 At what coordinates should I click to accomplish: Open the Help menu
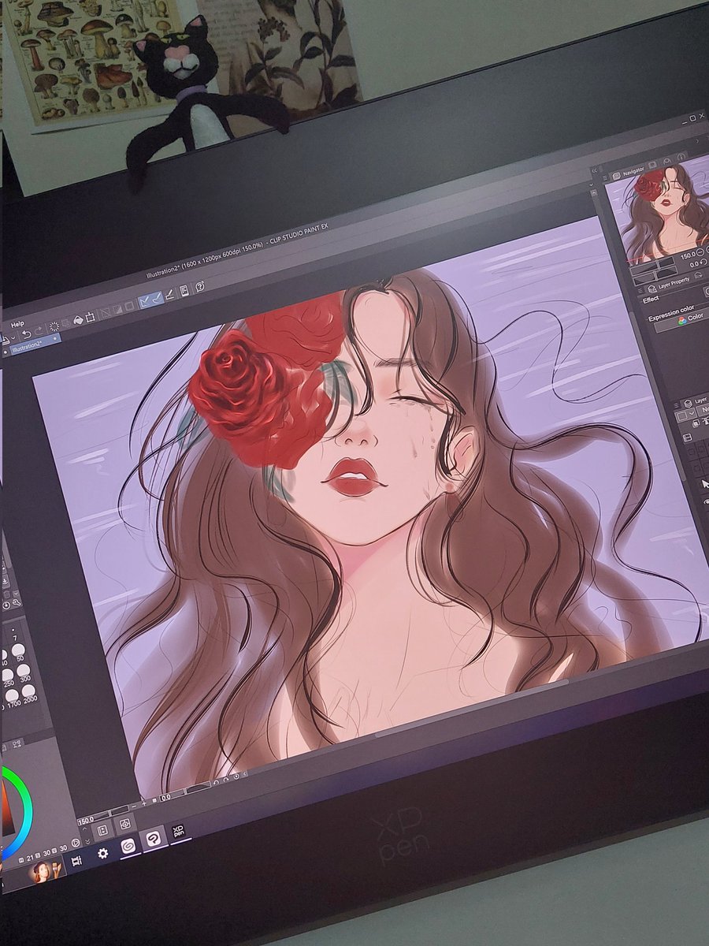coord(18,322)
